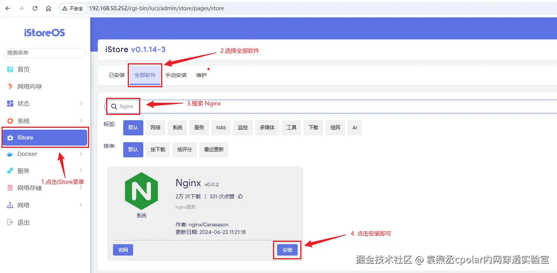Viewport: 557px width, 273px height.
Task: Filter by 服务 tag
Action: coord(199,128)
